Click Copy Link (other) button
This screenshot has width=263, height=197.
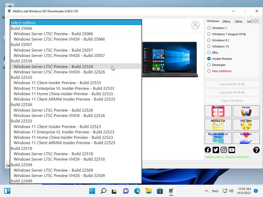tap(232, 101)
